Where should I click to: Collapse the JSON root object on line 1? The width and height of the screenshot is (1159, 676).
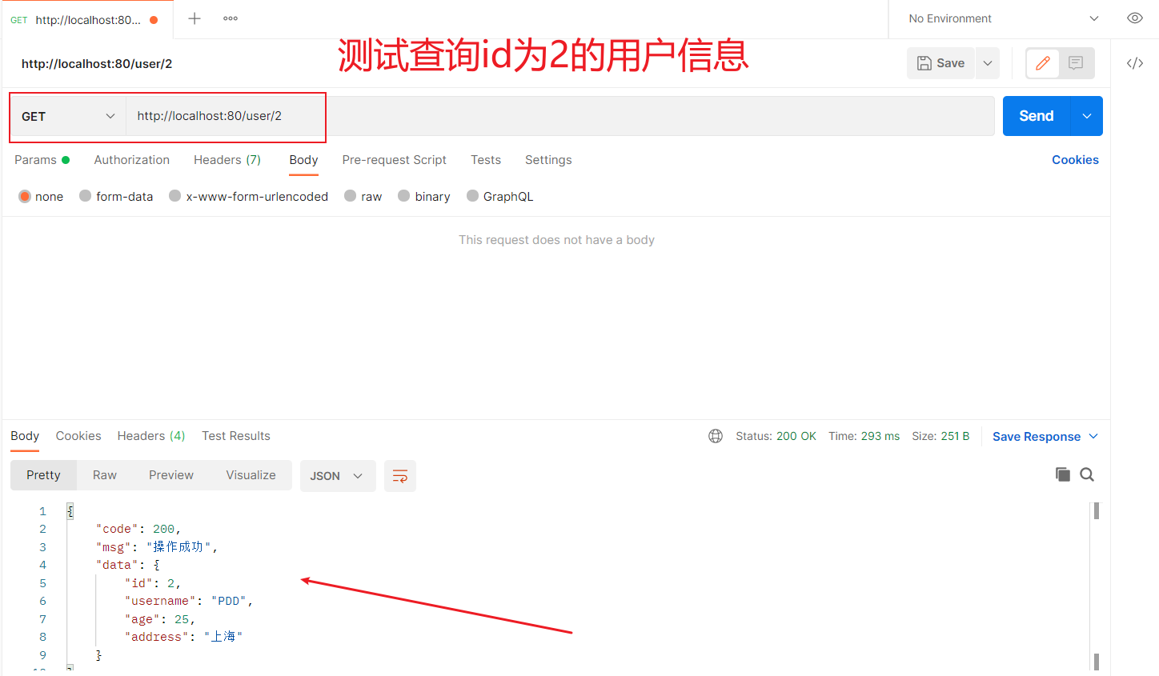coord(70,510)
